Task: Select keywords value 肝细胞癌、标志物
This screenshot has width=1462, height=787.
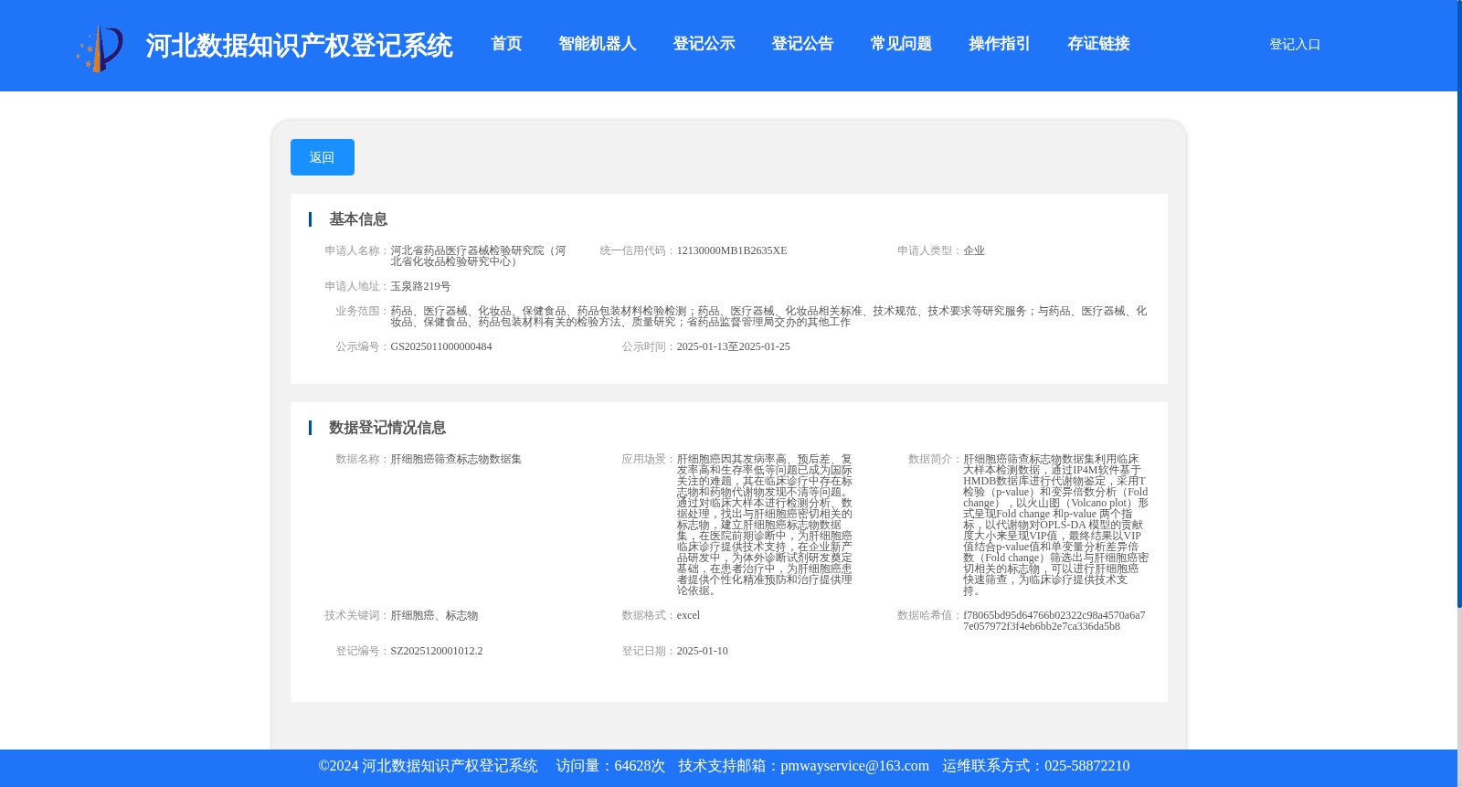Action: [x=434, y=615]
